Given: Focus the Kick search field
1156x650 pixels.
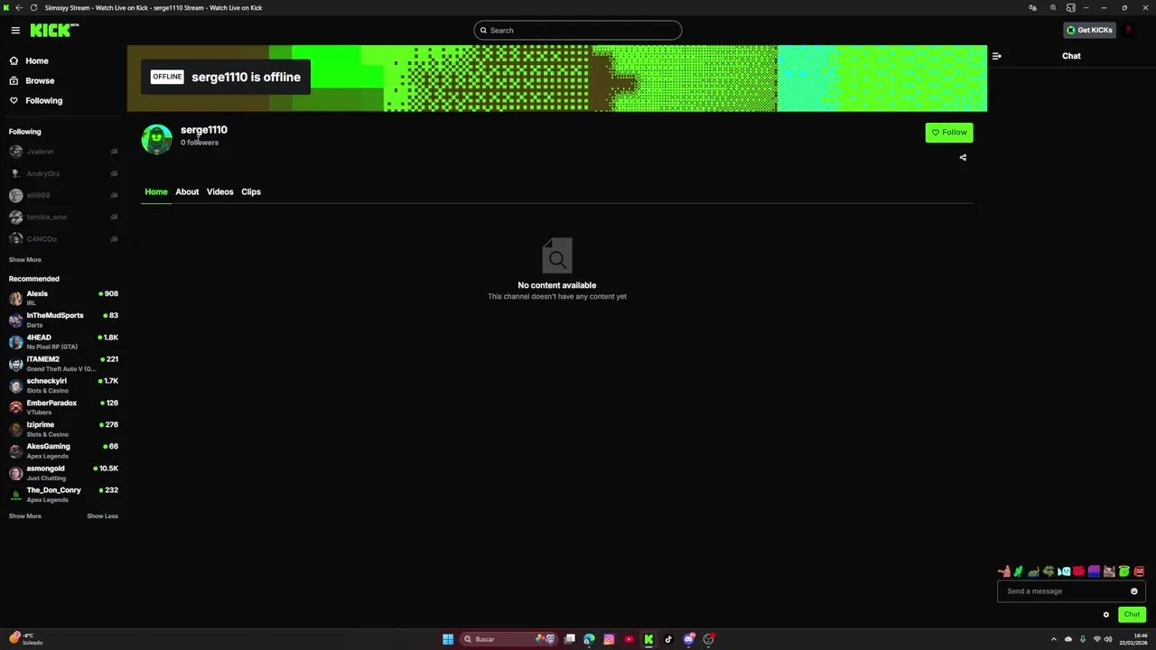Looking at the screenshot, I should (578, 30).
